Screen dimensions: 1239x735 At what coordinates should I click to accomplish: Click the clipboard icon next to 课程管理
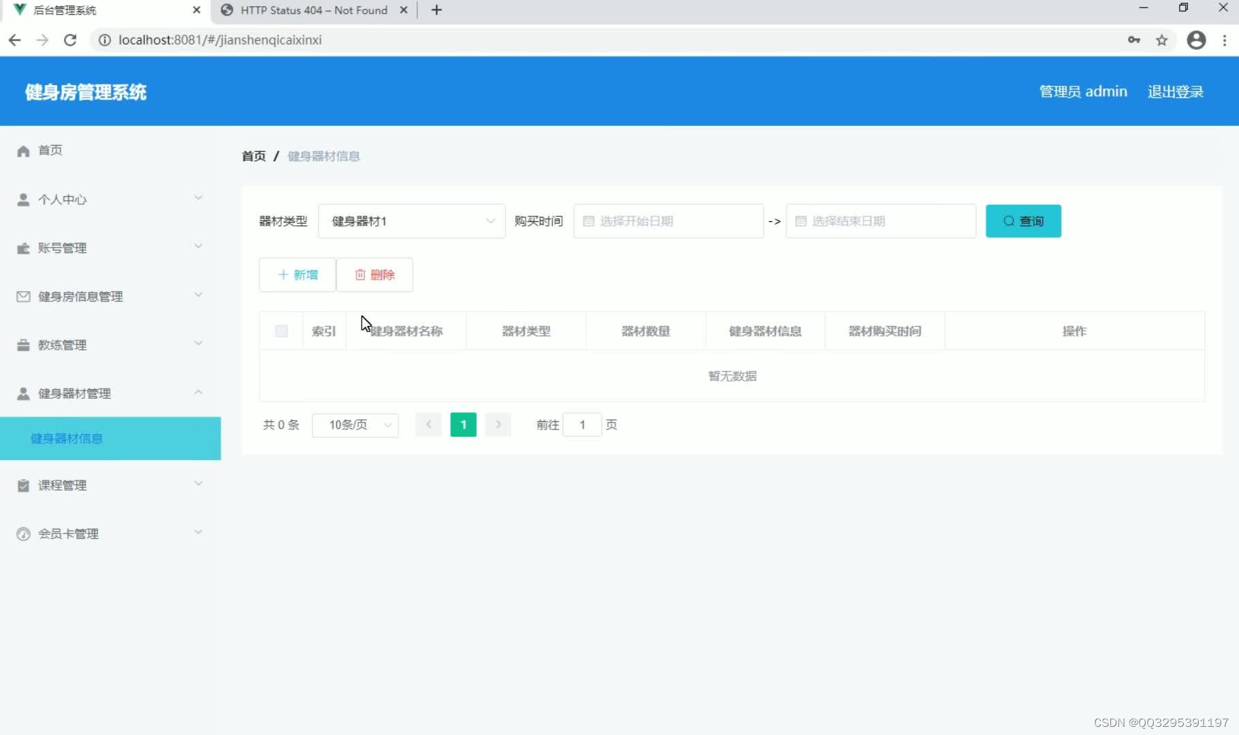23,485
